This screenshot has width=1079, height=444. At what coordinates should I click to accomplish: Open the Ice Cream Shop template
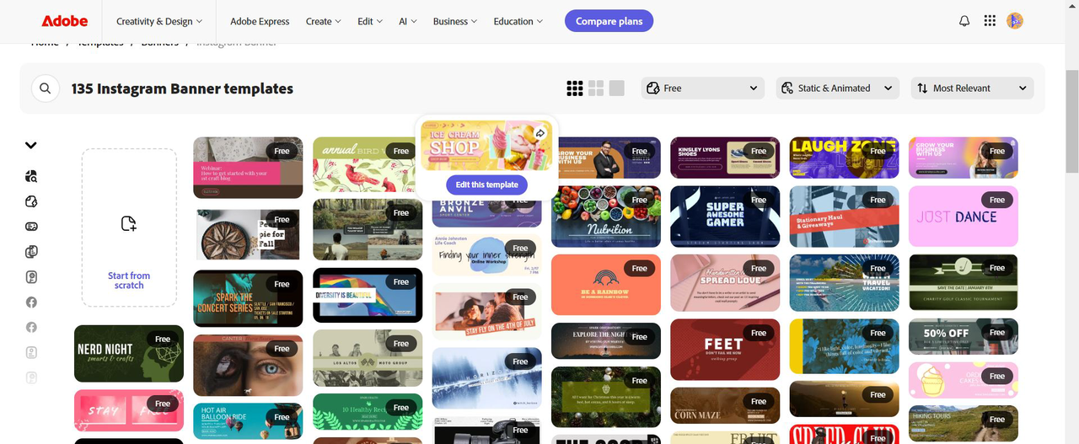point(487,146)
